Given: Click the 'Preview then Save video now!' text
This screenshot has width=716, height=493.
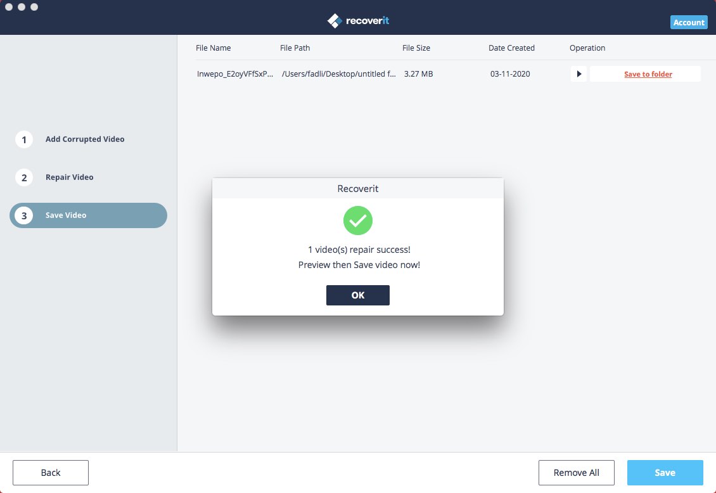Looking at the screenshot, I should [x=359, y=265].
